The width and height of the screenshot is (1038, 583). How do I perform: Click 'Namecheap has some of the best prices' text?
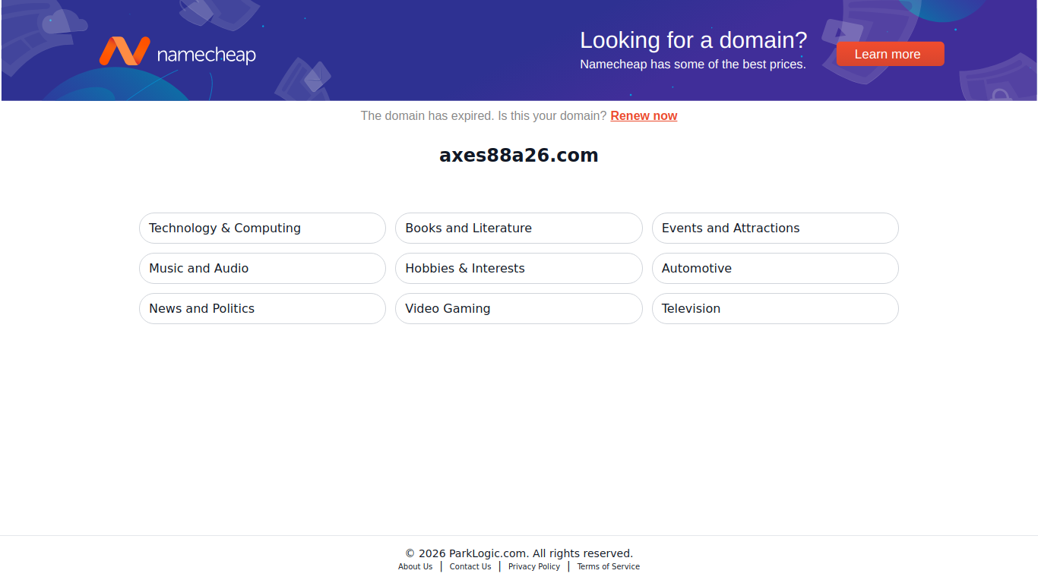click(x=693, y=65)
